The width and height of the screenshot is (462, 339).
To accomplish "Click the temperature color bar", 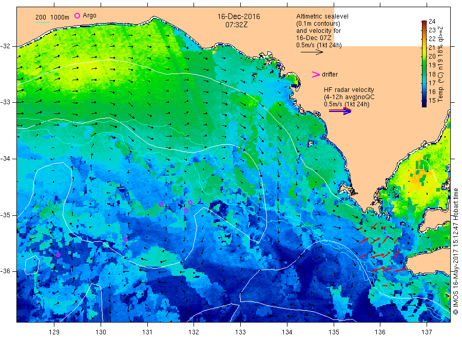I will click(x=424, y=64).
